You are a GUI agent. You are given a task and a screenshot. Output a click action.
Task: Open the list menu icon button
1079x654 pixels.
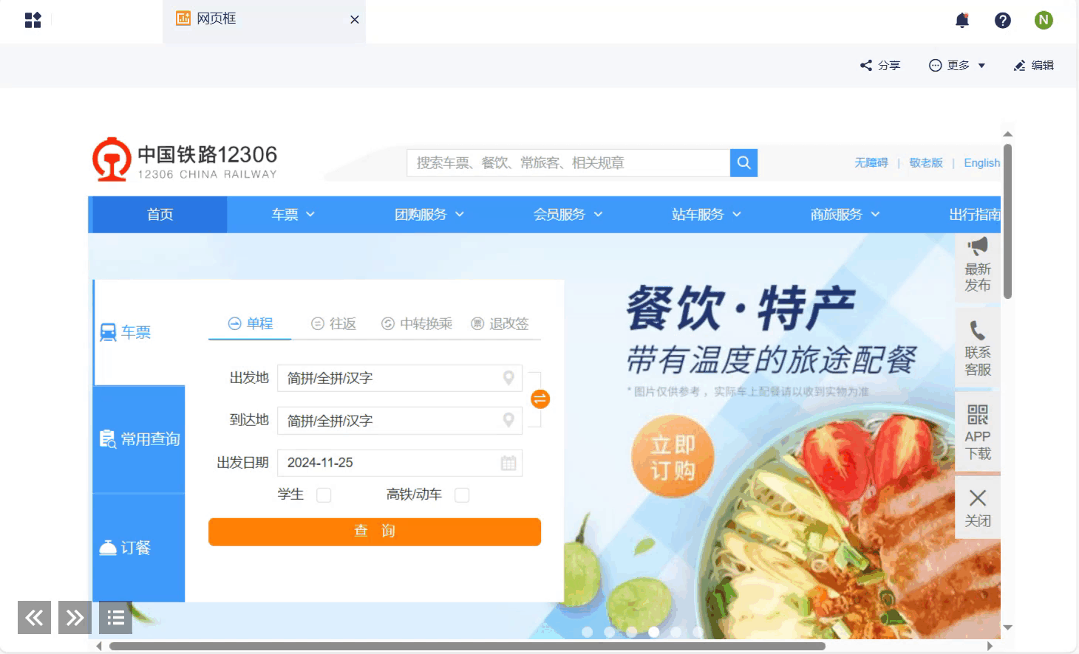point(115,617)
